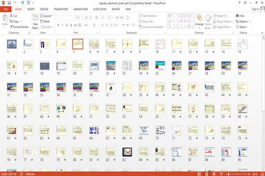Toggle Bold formatting
The image size is (265, 176).
click(x=58, y=25)
